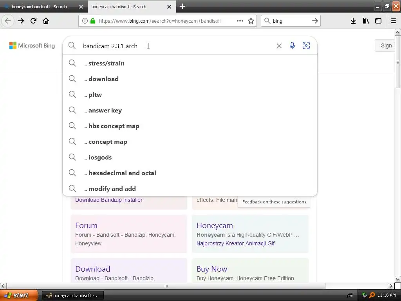View the secure connection padlock details
401x301 pixels.
[93, 21]
